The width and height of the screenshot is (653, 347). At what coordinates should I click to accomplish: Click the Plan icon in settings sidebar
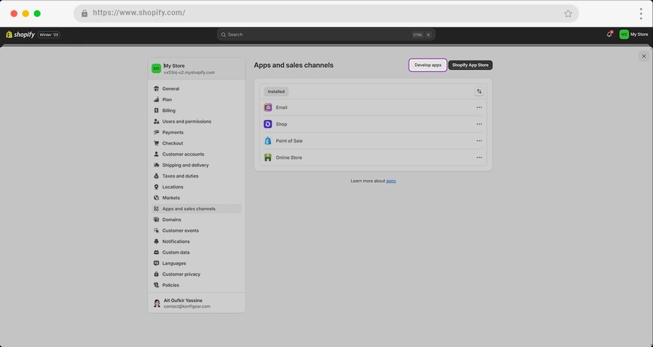(156, 99)
